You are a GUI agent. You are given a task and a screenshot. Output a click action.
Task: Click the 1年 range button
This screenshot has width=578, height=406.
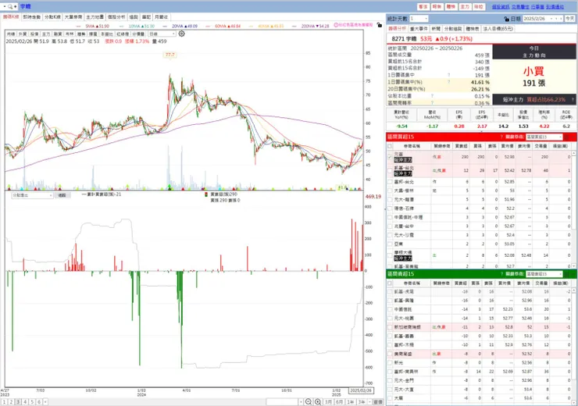tap(350, 402)
